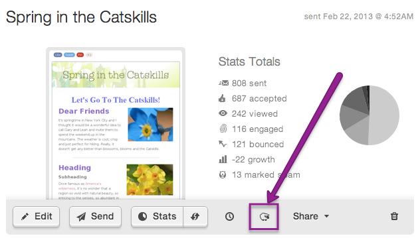The image size is (420, 242).
Task: Click the refresh stats lightning icon
Action: point(195,217)
